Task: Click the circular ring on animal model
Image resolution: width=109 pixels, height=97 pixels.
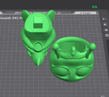Action: tap(38, 46)
